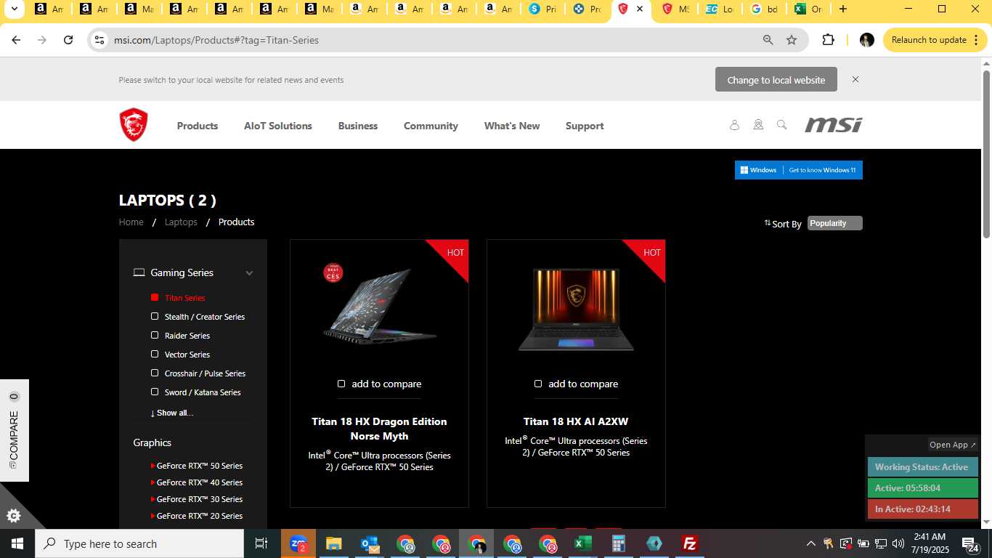Open the MSI site search icon
The image size is (992, 558).
click(781, 125)
